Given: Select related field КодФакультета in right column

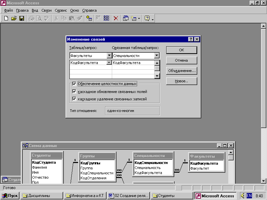Looking at the screenshot, I should pos(133,63).
